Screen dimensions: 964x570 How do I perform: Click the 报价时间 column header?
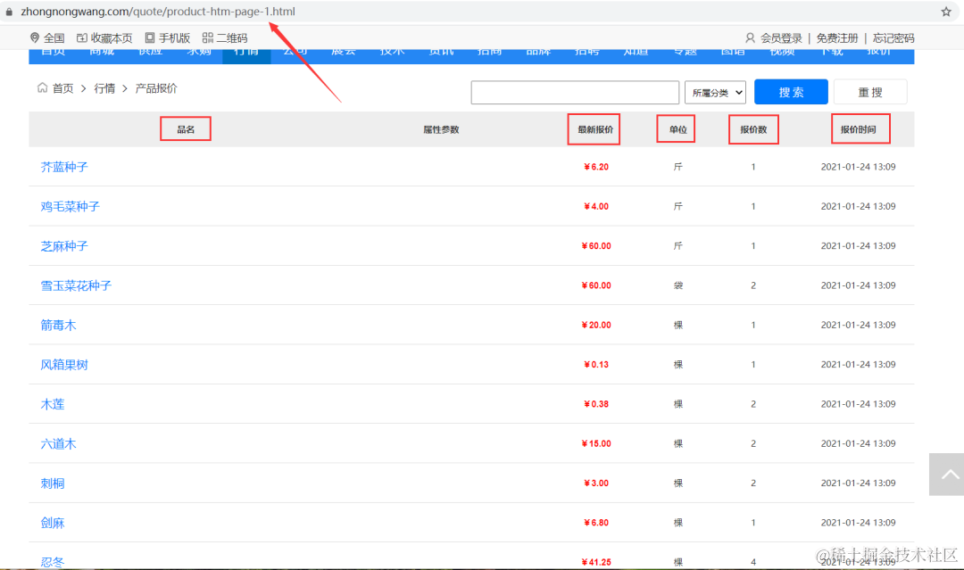(858, 129)
